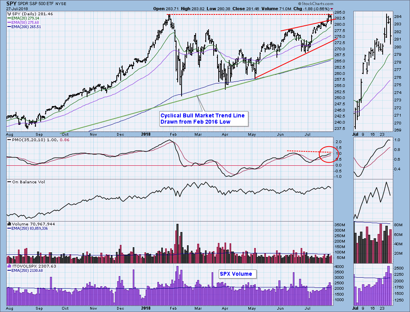Click the SPX Volume annotation box
The image size is (410, 312).
237,274
